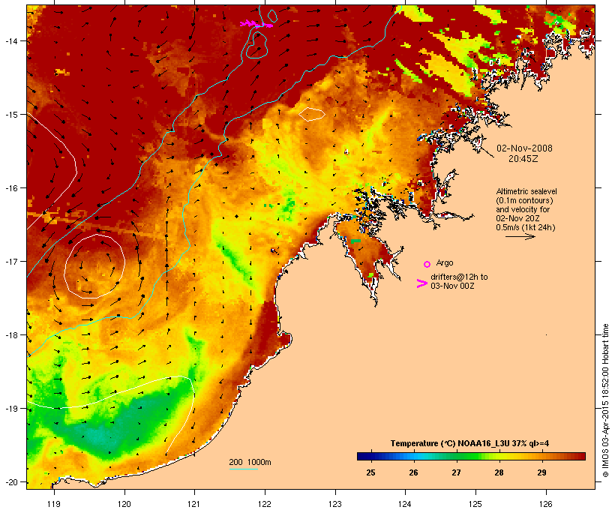
Task: Click longitude axis label 119
Action: (54, 504)
